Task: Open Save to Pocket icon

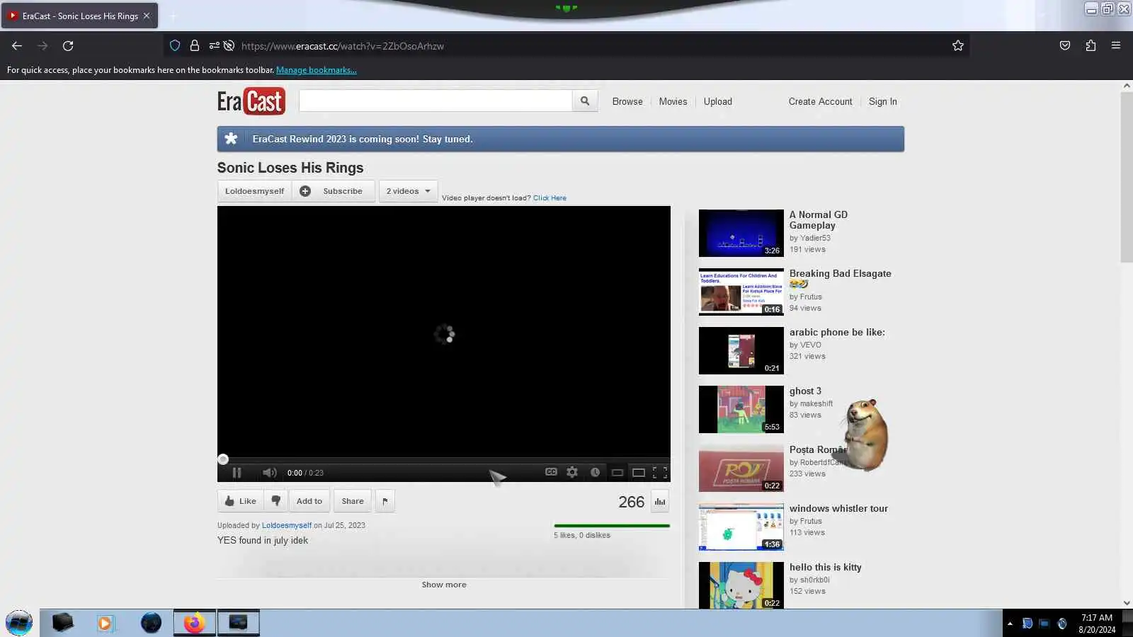Action: [1065, 46]
